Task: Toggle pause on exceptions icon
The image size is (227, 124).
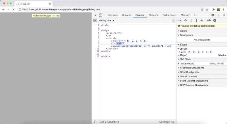Action: (x=215, y=20)
